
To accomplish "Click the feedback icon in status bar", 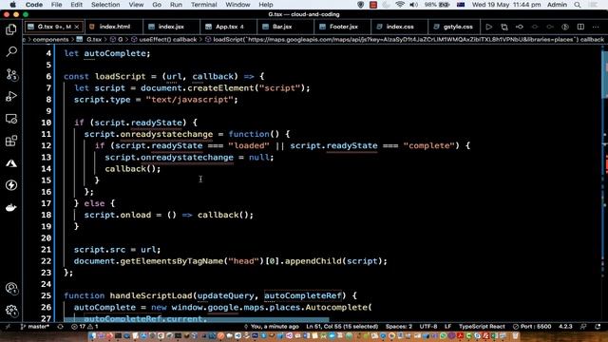I will [x=583, y=327].
